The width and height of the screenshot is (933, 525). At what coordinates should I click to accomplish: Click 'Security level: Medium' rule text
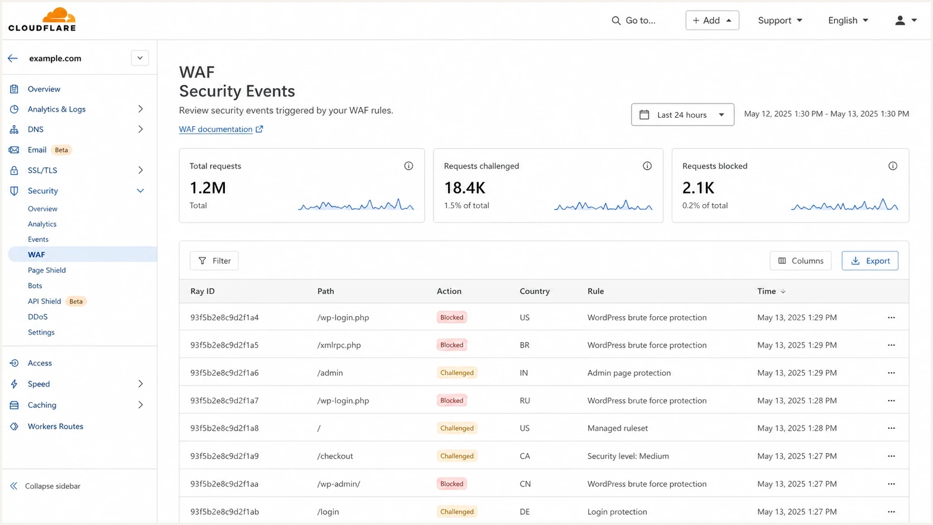628,456
